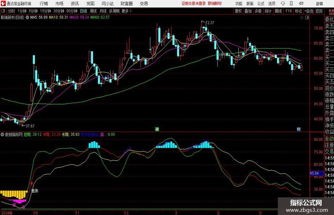Toggle the right info panel icon

click(x=307, y=18)
